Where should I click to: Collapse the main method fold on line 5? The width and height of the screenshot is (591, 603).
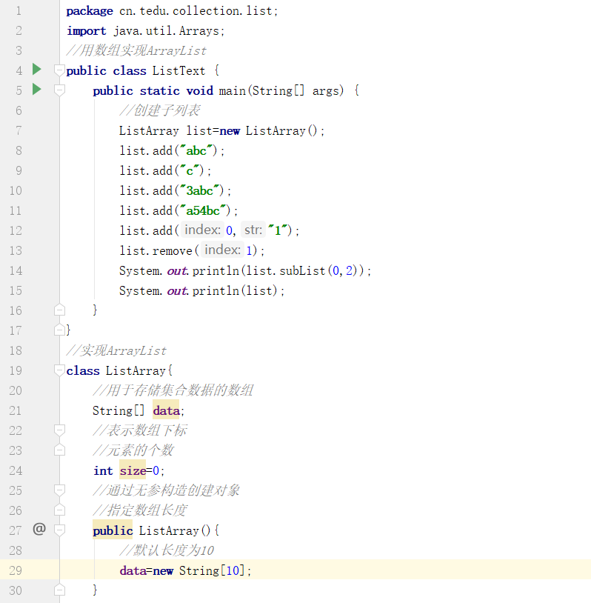coord(59,90)
